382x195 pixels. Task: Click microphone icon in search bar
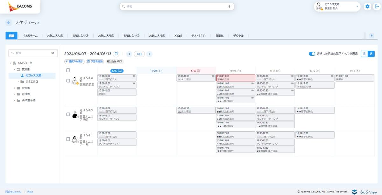click(x=229, y=6)
